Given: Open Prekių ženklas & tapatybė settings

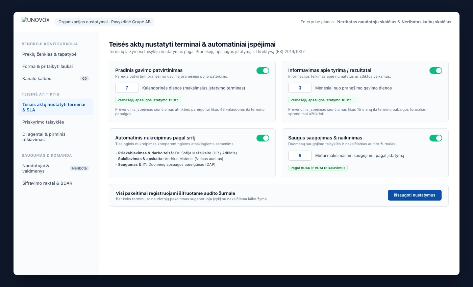Looking at the screenshot, I should [56, 54].
